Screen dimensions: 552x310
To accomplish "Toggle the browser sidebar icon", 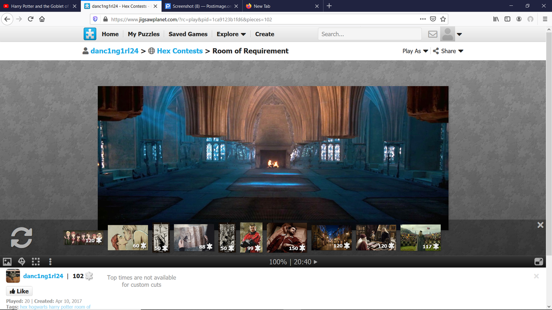I will click(507, 19).
